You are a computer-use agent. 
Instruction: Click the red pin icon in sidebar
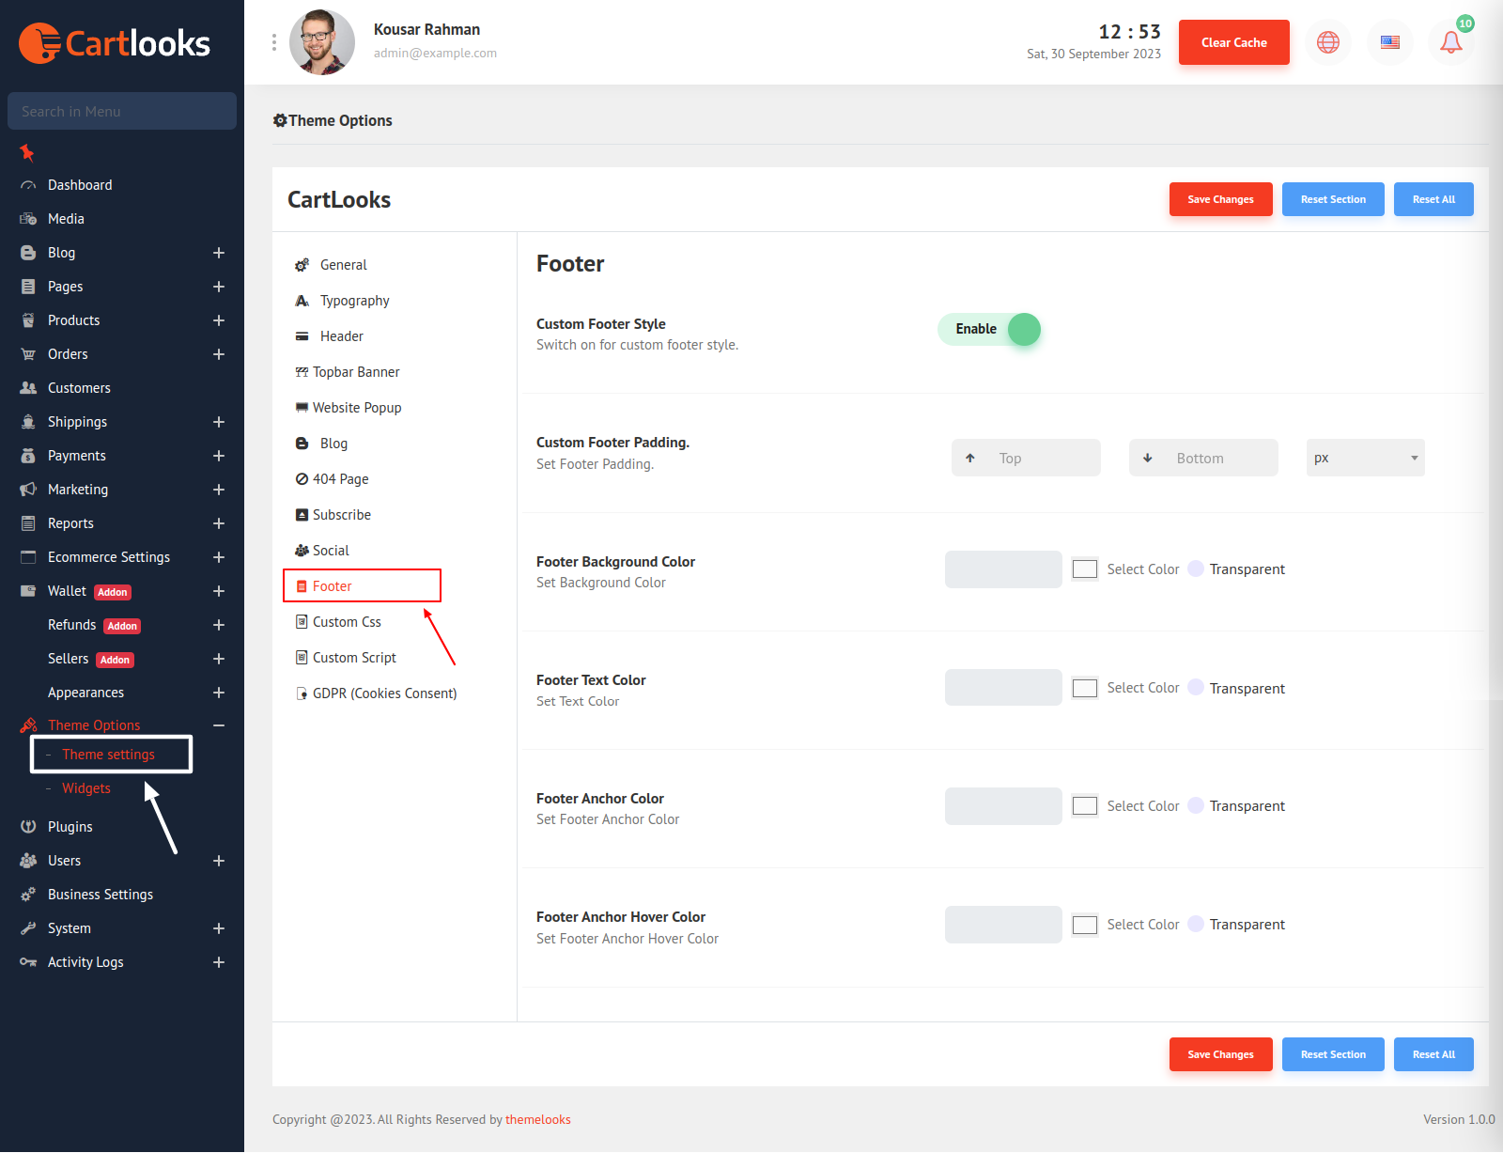(27, 152)
